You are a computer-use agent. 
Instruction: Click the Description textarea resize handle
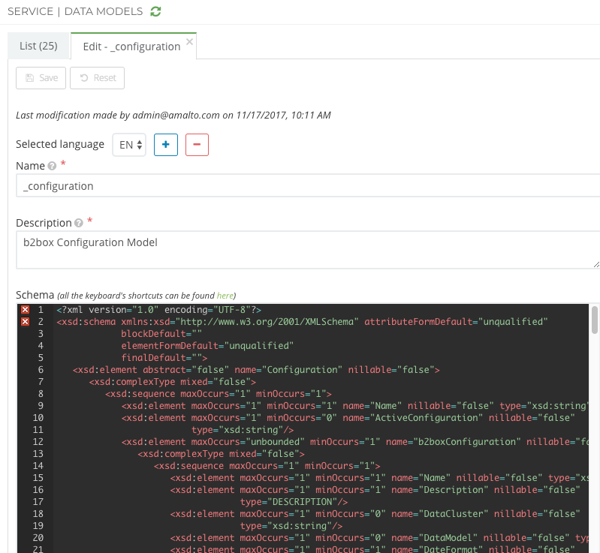pyautogui.click(x=596, y=265)
